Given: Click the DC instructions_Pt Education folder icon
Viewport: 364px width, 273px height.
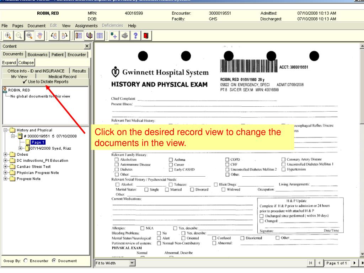Looking at the screenshot, I should click(12, 160).
